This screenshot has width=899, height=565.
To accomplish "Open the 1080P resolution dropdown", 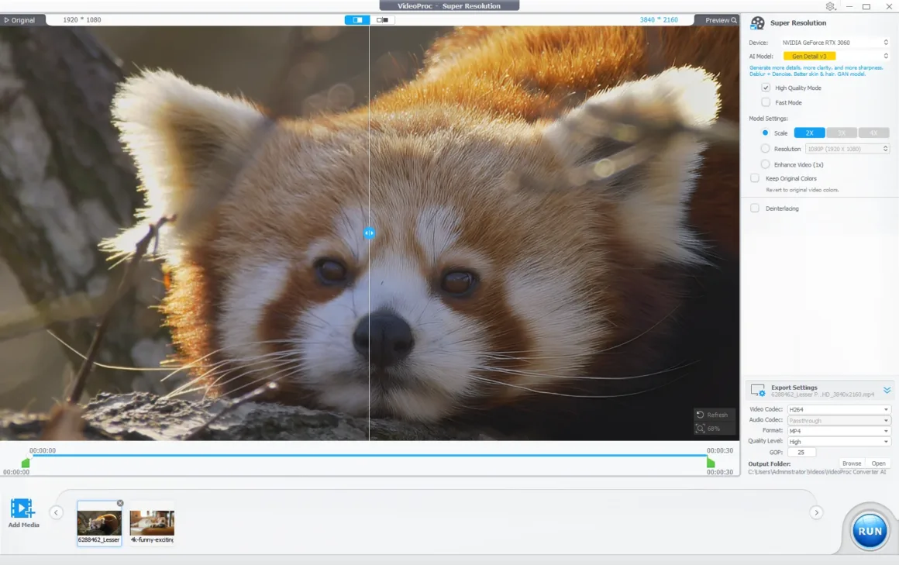I will click(847, 149).
